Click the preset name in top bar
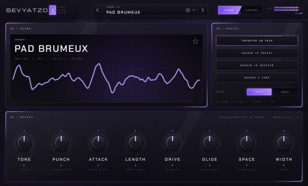Screen dimensions: 308x186 [123, 12]
